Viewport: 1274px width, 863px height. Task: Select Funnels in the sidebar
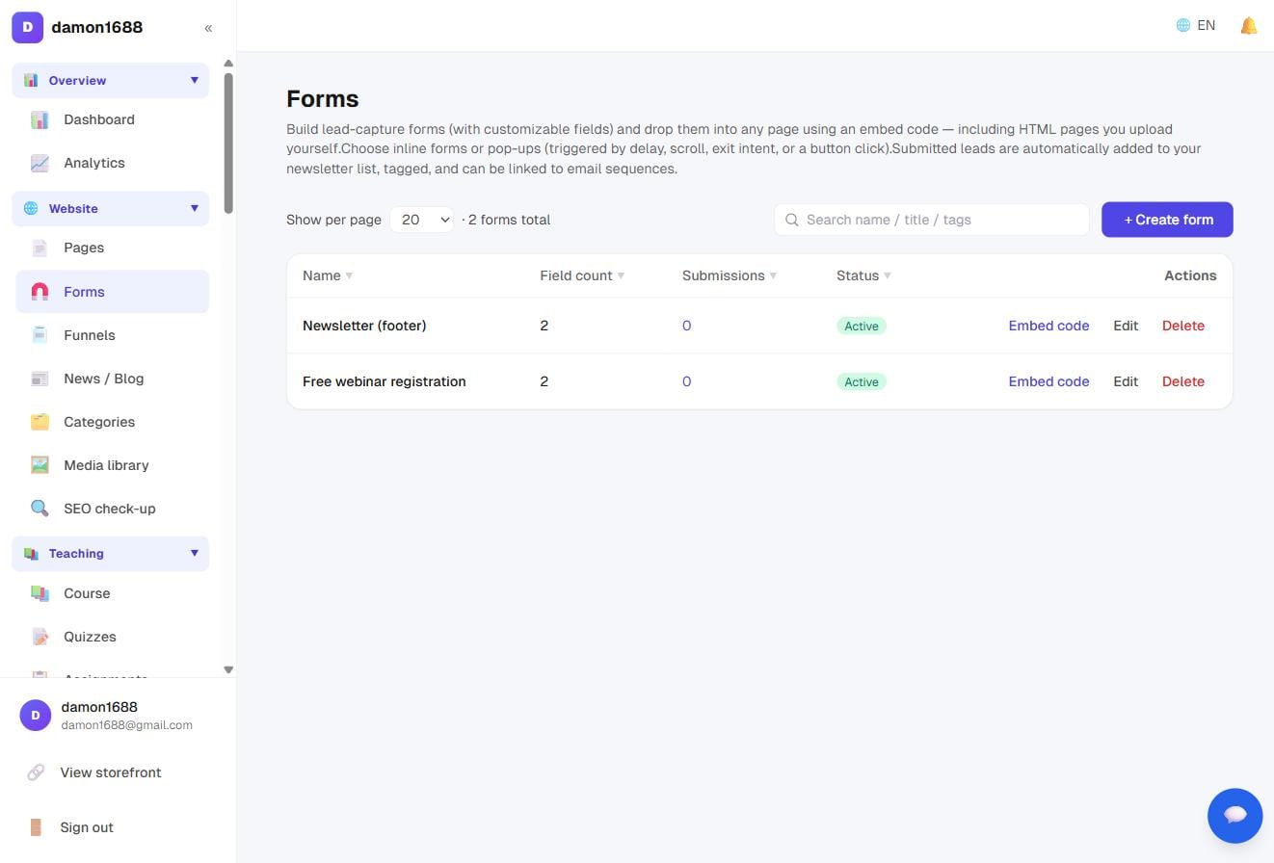point(112,335)
